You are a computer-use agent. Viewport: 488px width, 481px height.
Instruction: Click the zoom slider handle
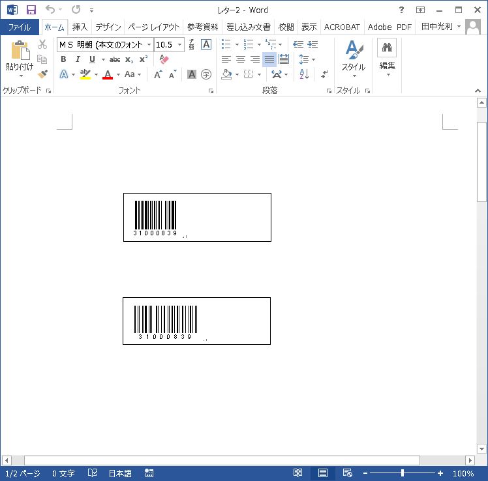click(403, 473)
